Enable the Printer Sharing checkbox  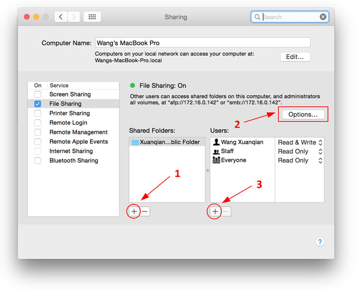pyautogui.click(x=37, y=113)
